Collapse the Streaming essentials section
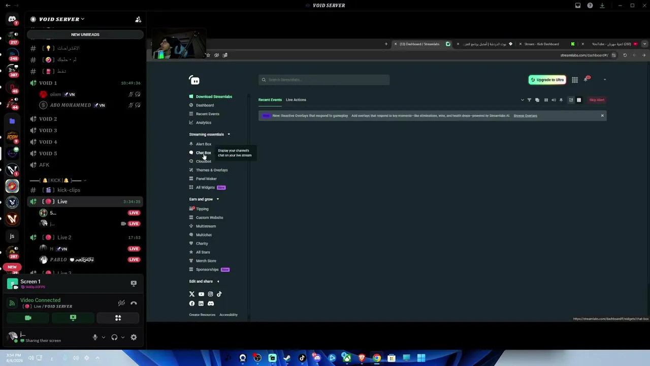Viewport: 650px width, 366px height. click(x=229, y=135)
